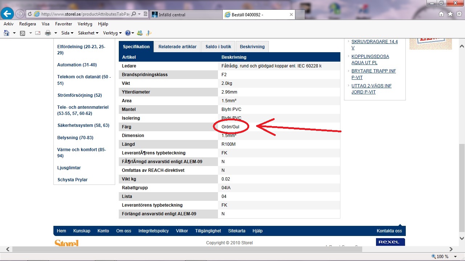Click the refresh icon in address bar
The width and height of the screenshot is (465, 261).
click(x=30, y=14)
